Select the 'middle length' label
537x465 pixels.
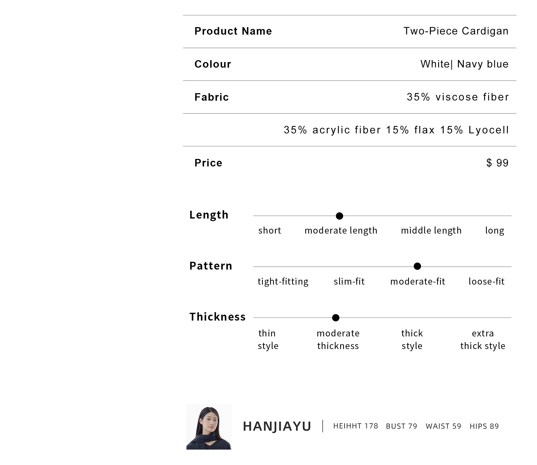431,230
